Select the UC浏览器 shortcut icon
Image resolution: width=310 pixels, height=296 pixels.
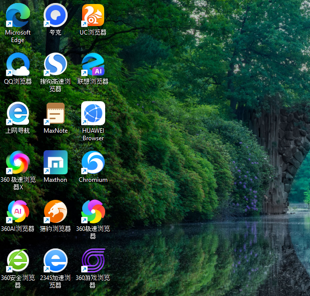coord(93,15)
